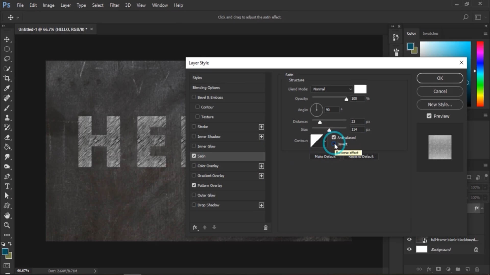Viewport: 490px width, 275px height.
Task: Delete effect using the trash icon
Action: pyautogui.click(x=265, y=227)
